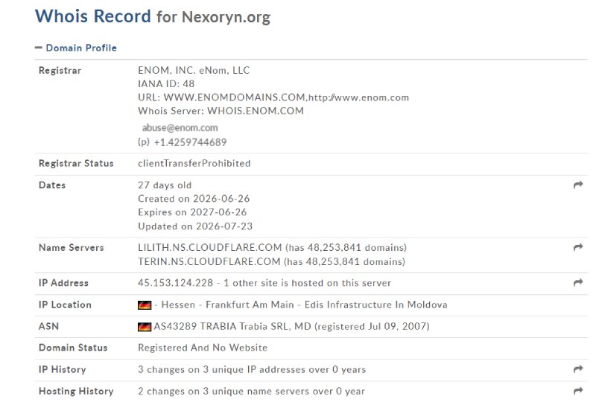Open the share arrow in the IP Address row
596x408 pixels.
578,282
